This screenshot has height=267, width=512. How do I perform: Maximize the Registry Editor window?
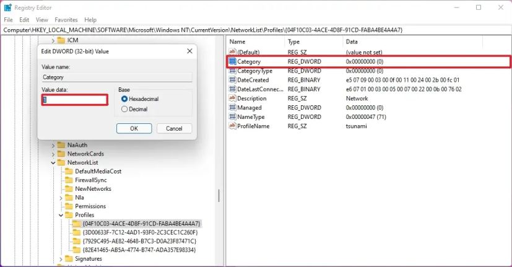pos(479,7)
